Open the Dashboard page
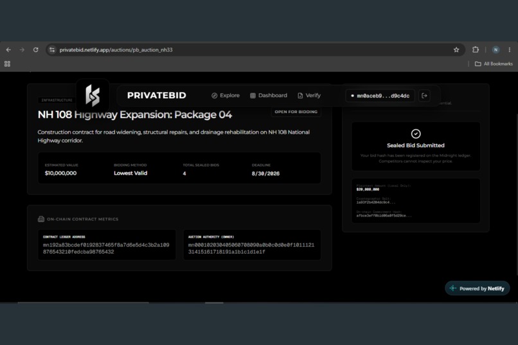This screenshot has height=345, width=518. tap(269, 96)
